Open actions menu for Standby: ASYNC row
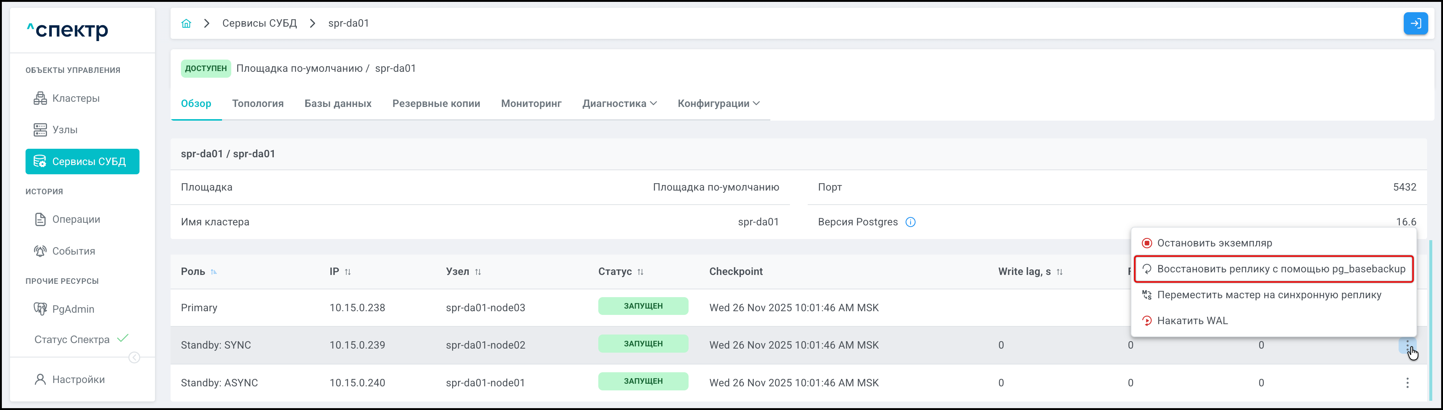The image size is (1443, 410). coord(1407,383)
